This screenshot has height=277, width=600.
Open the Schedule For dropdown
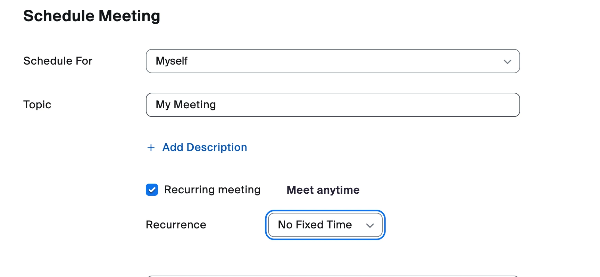click(x=332, y=61)
